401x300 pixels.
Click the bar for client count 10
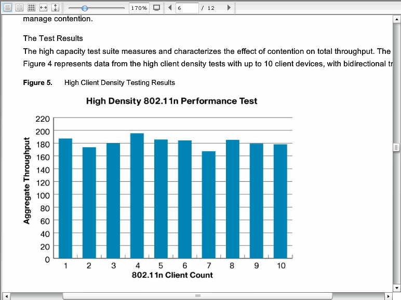click(280, 201)
